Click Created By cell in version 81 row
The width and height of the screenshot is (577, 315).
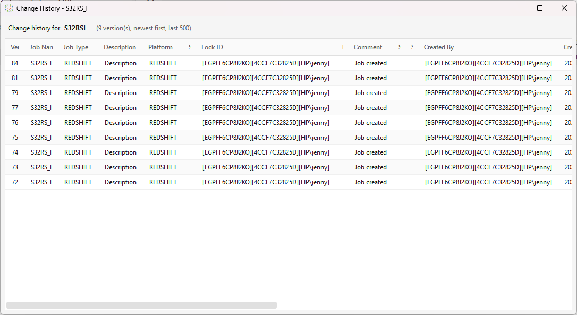[488, 78]
